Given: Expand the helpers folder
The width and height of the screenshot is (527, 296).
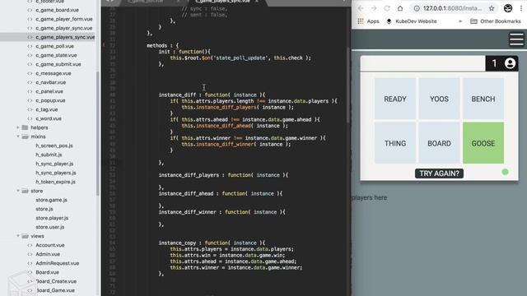Looking at the screenshot, I should tap(18, 127).
